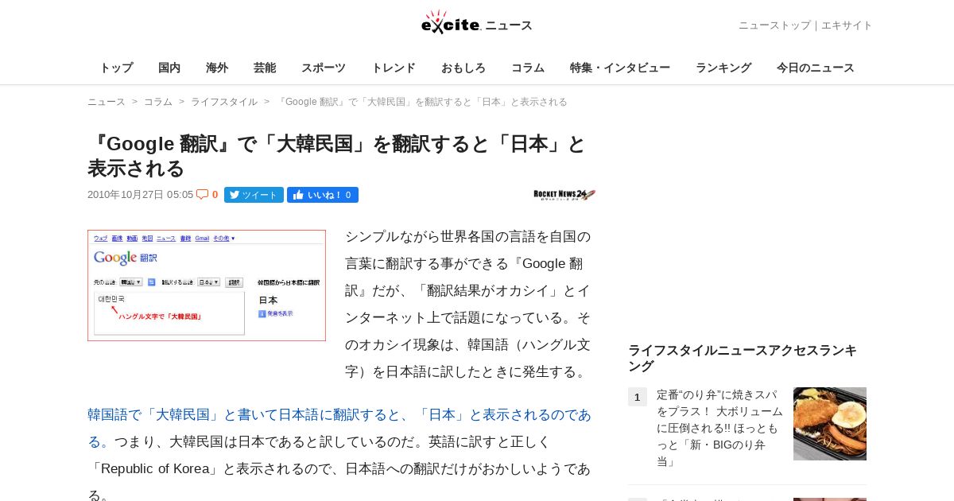Click ライフスタイル in the breadcrumb
The height and width of the screenshot is (501, 954).
pyautogui.click(x=224, y=102)
